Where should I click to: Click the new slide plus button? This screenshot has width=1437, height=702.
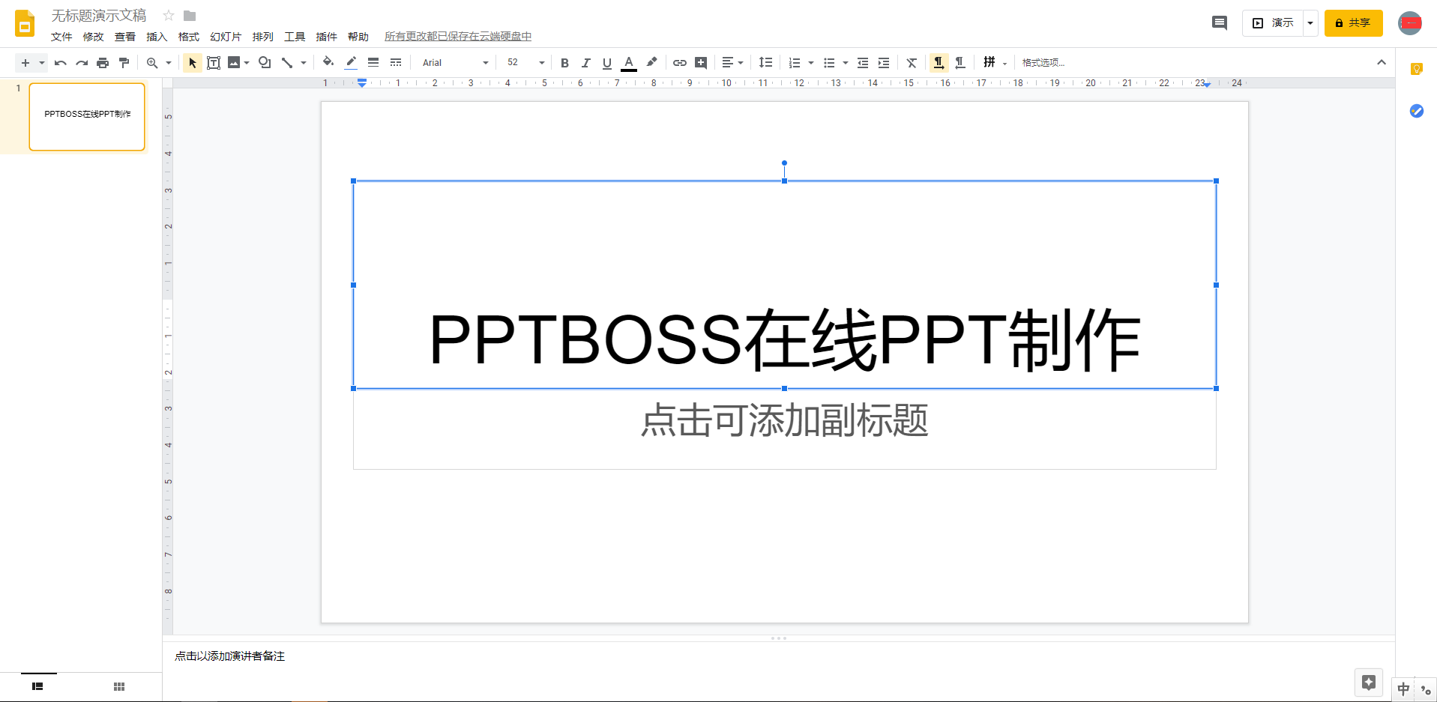pyautogui.click(x=25, y=63)
